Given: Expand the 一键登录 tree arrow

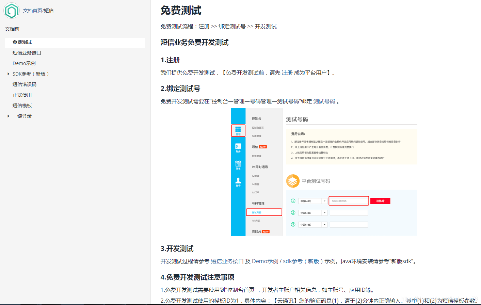Looking at the screenshot, I should point(8,116).
